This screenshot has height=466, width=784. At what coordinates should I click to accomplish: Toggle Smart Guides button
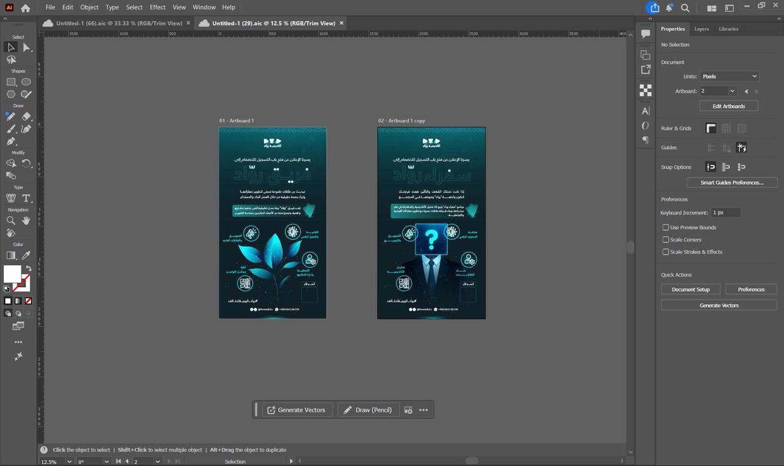742,148
